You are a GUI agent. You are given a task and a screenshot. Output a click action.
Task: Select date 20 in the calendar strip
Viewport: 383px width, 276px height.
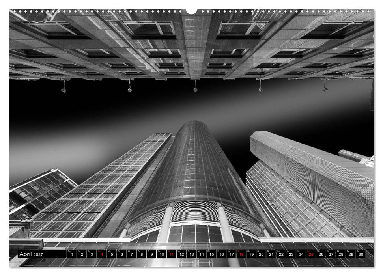[x=261, y=254]
